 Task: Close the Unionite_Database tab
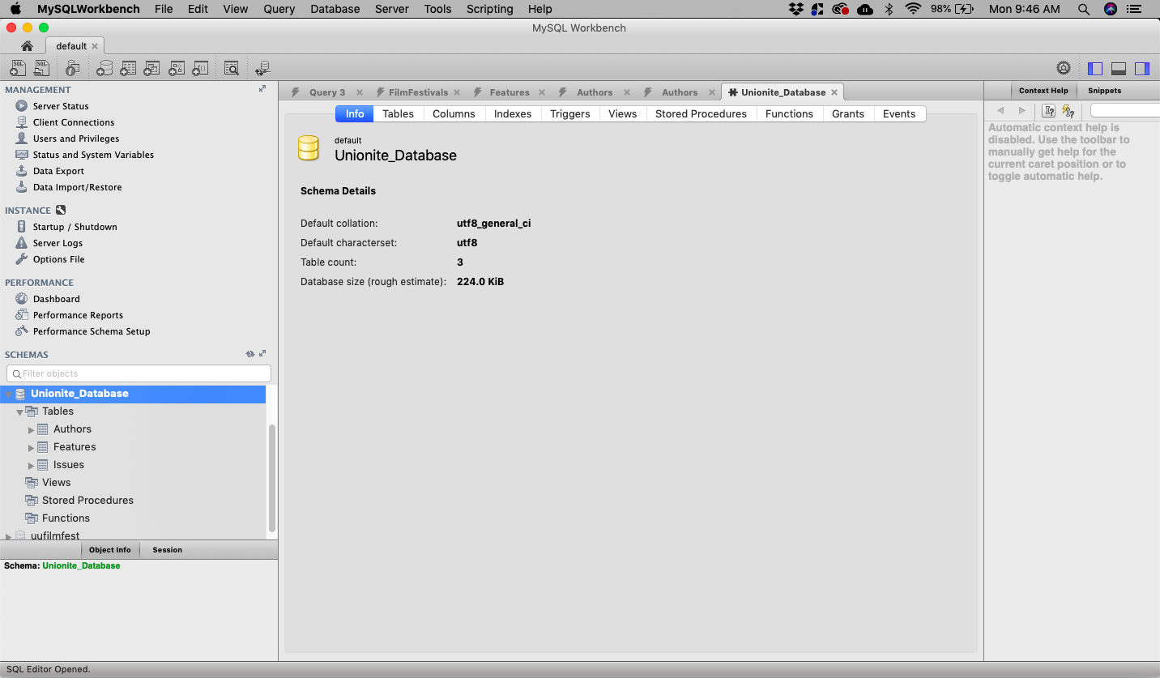click(834, 92)
